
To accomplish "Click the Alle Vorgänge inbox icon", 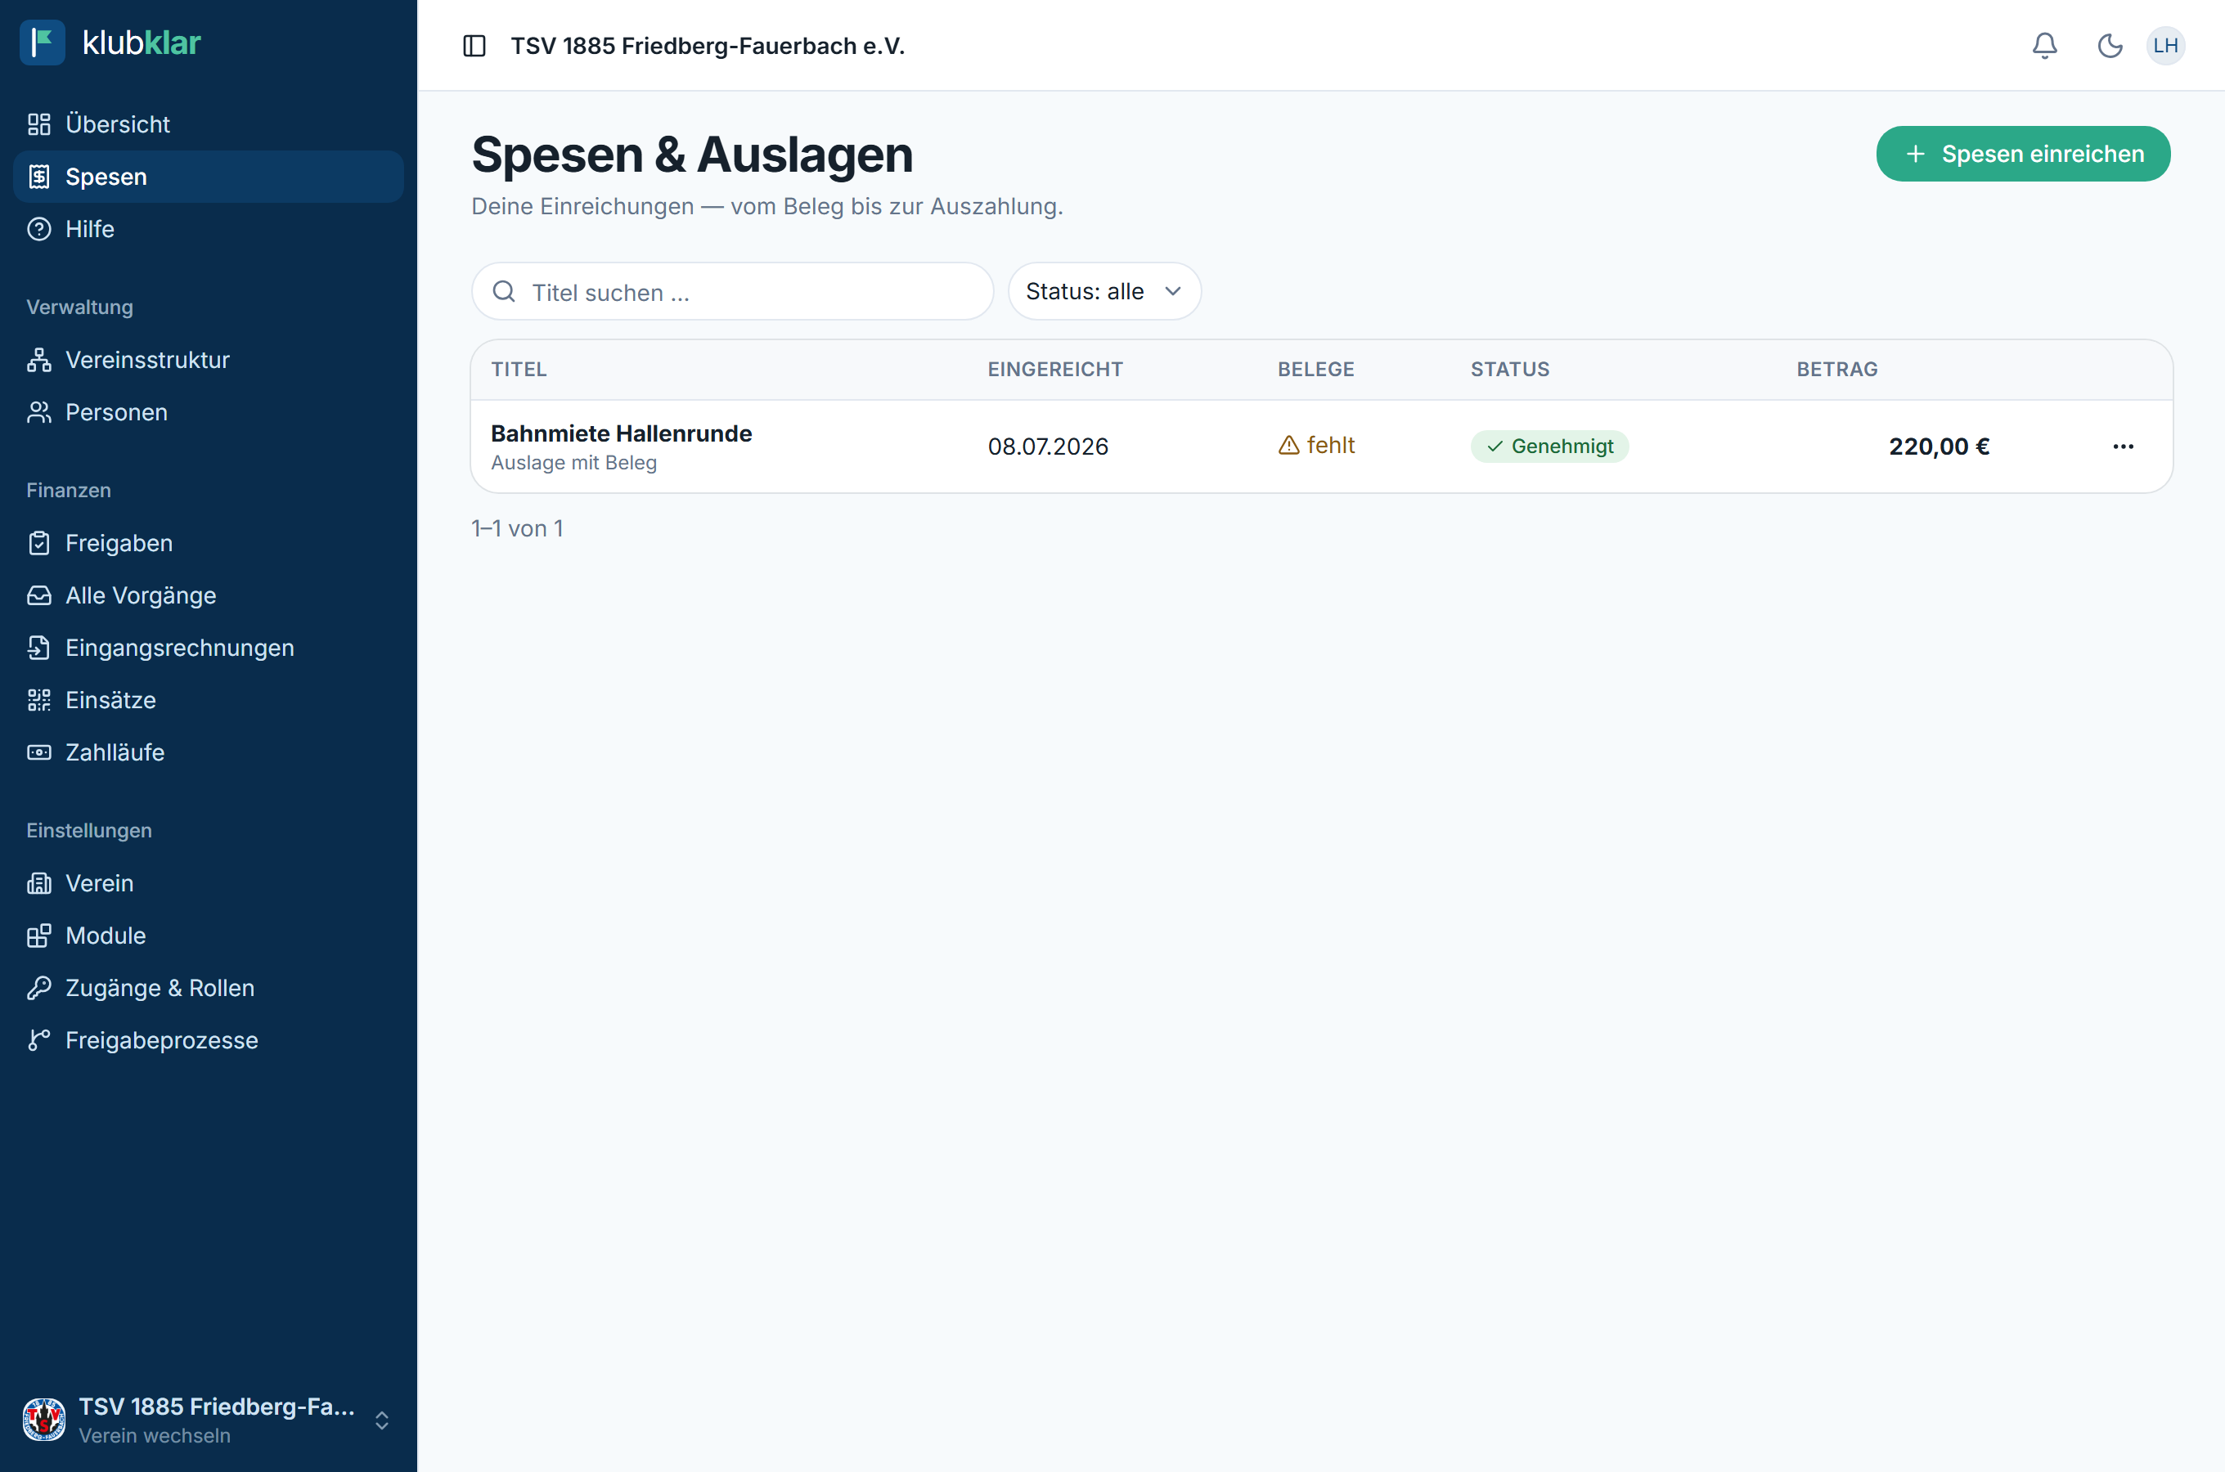I will 39,595.
